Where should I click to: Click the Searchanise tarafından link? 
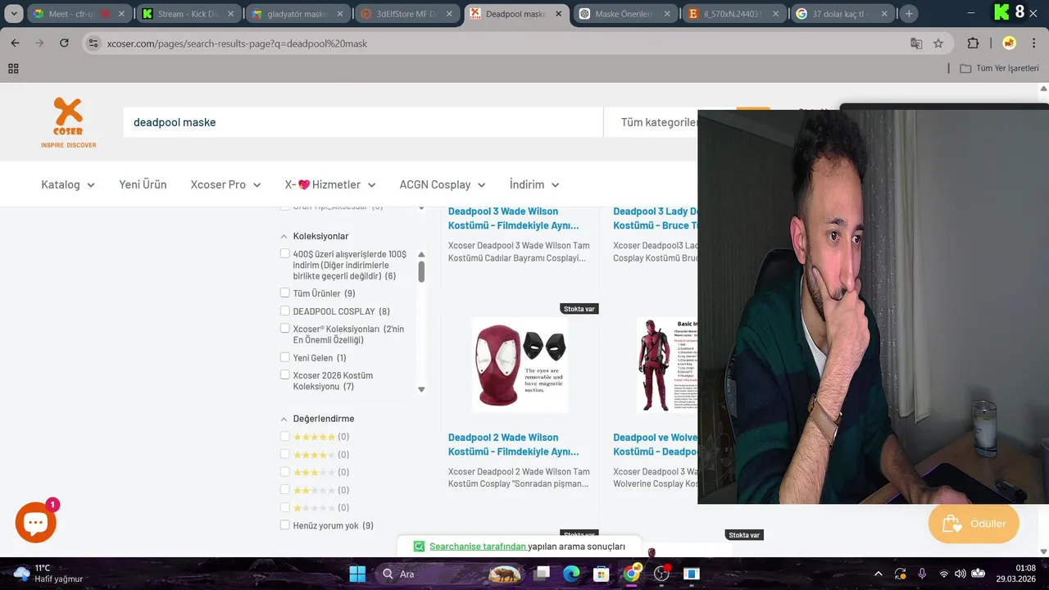coord(478,547)
